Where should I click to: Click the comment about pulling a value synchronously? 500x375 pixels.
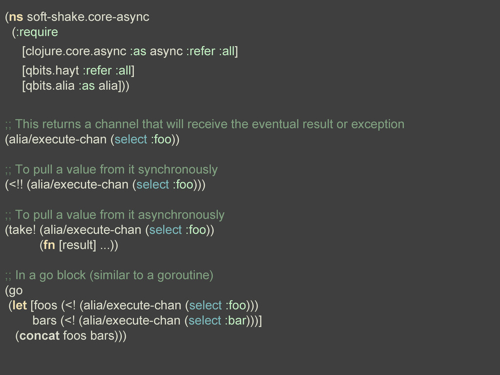click(111, 169)
